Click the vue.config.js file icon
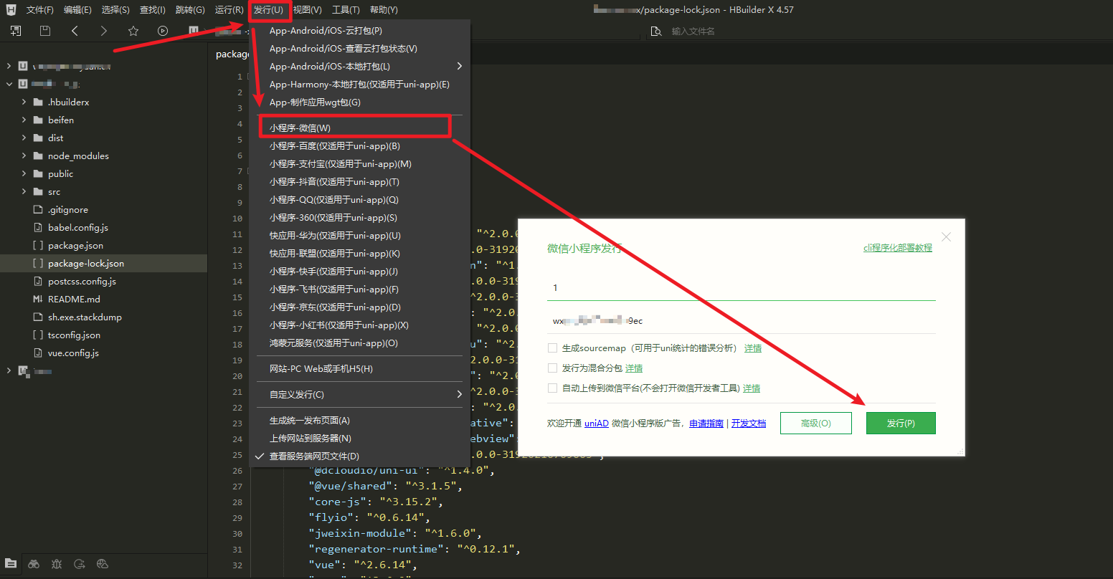Image resolution: width=1113 pixels, height=579 pixels. click(39, 353)
